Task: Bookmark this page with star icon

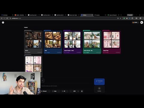Action: (121, 18)
